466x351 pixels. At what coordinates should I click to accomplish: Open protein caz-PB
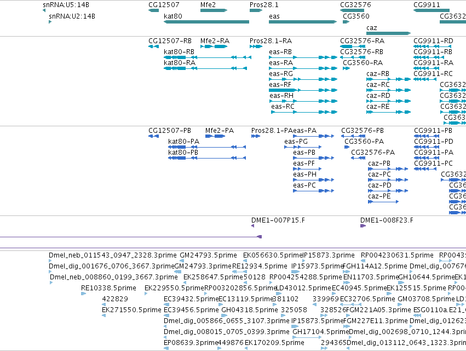[x=379, y=164]
